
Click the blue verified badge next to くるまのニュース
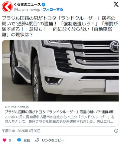click(x=44, y=5)
